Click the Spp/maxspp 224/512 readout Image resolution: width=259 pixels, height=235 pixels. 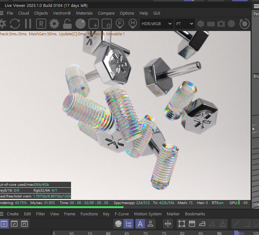(132, 203)
